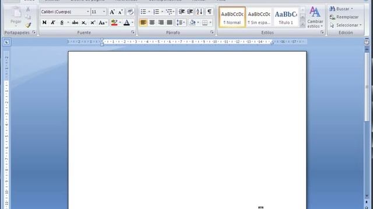The image size is (373, 209).
Task: Select justify alignment
Action: [170, 23]
